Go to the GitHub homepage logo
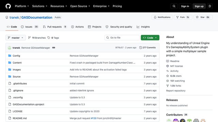Viewport: 218px width, 122px height. (8, 6)
